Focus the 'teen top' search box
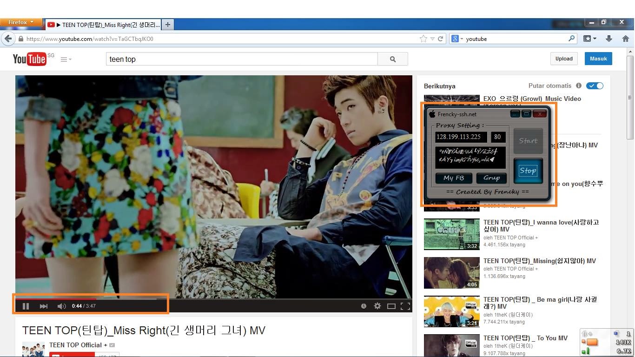The height and width of the screenshot is (357, 635). point(242,59)
